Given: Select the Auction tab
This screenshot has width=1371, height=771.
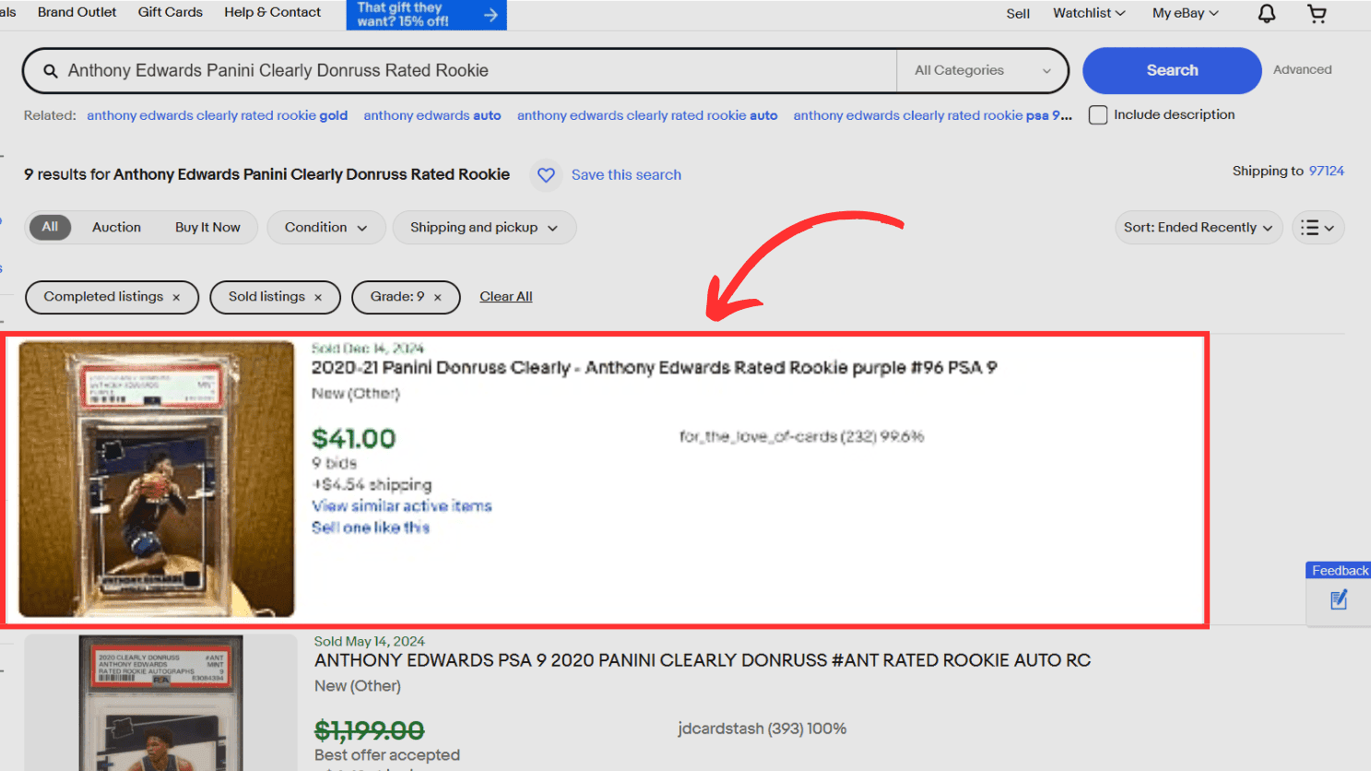Looking at the screenshot, I should [116, 228].
